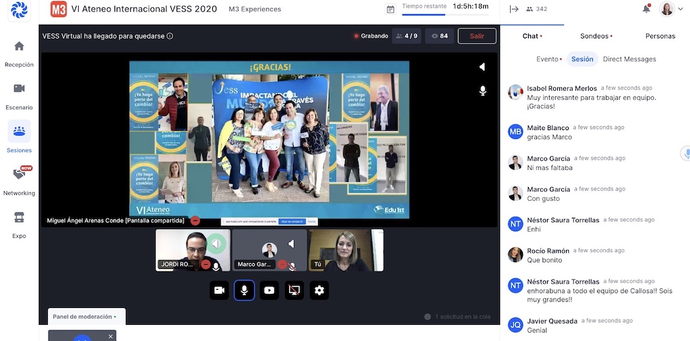Open the notifications bell

[x=646, y=9]
